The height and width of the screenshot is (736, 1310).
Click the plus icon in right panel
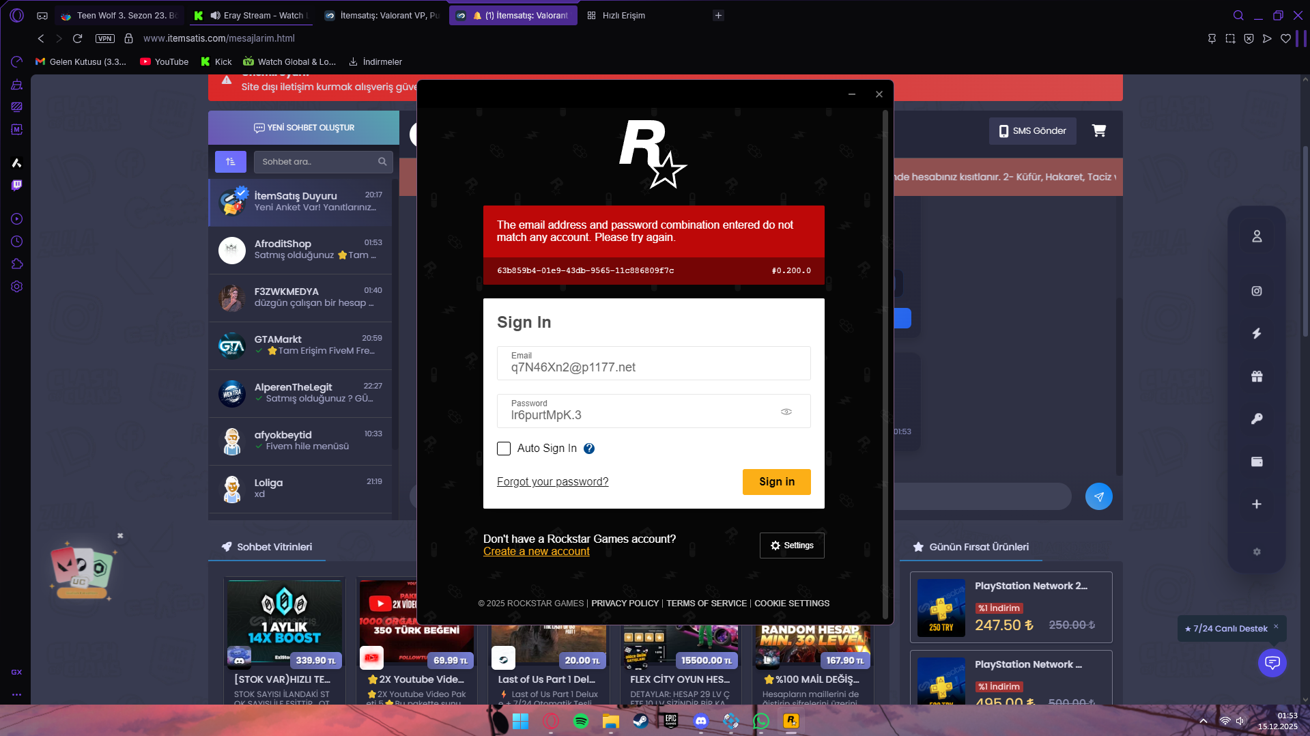point(1257,504)
